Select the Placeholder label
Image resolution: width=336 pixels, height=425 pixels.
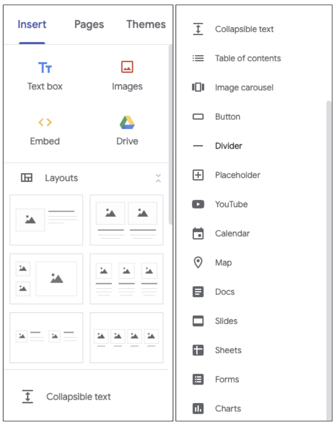238,175
